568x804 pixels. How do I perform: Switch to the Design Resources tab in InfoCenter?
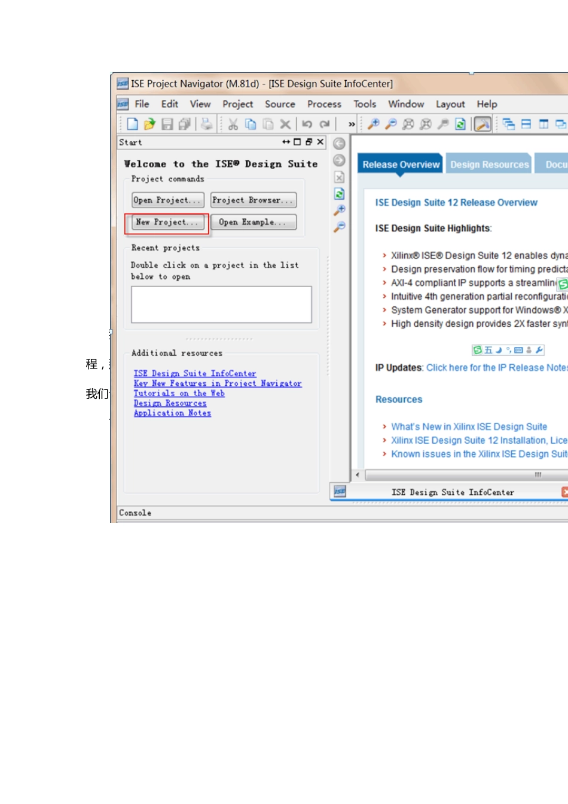tap(489, 165)
